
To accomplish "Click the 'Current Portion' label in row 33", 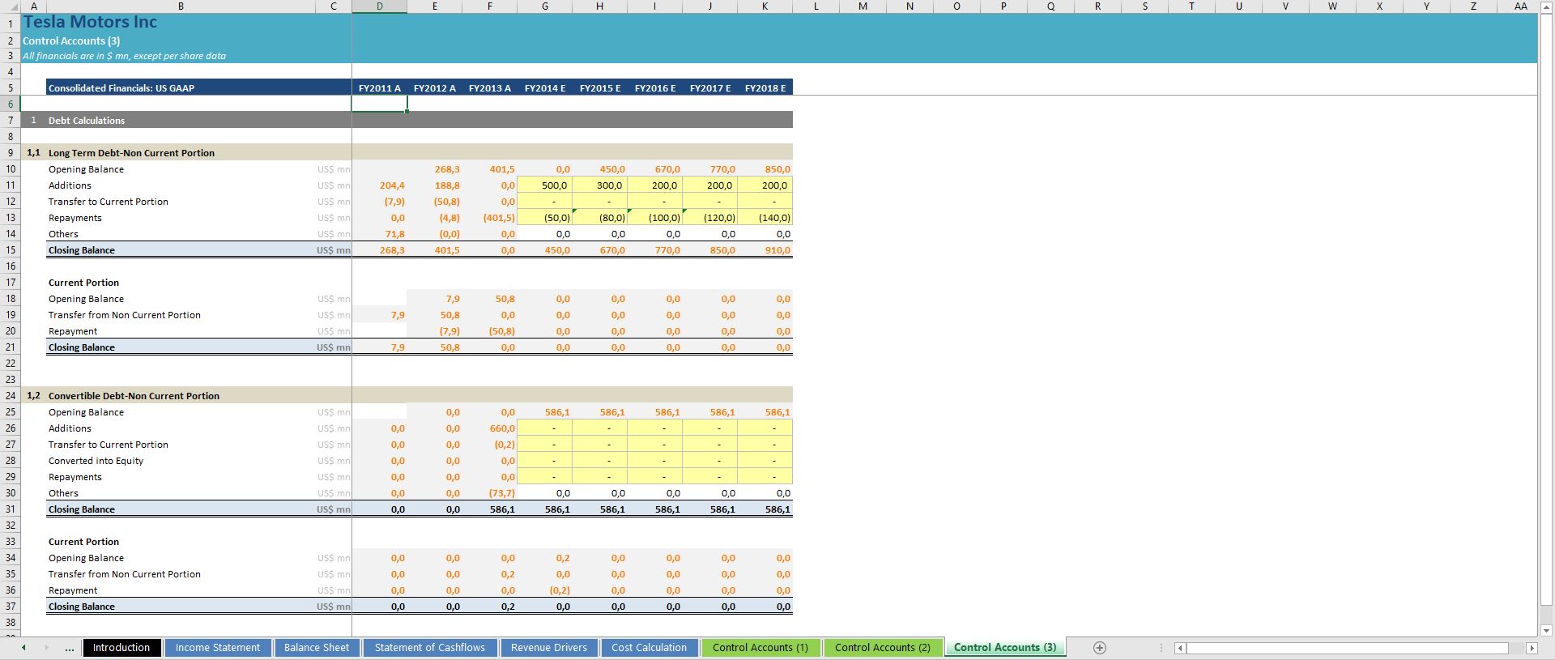I will (83, 542).
